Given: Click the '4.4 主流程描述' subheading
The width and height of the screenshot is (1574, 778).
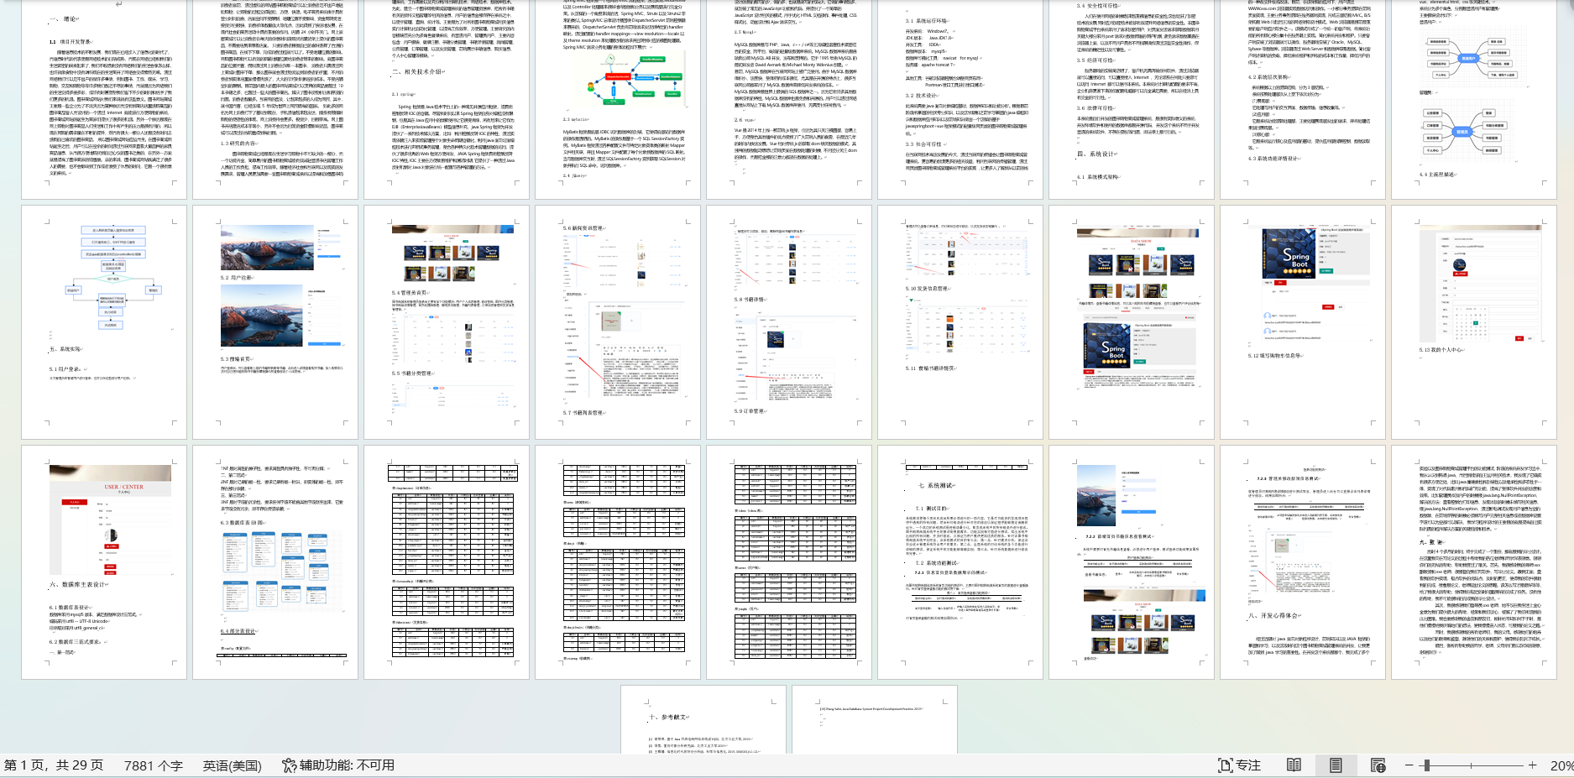Looking at the screenshot, I should pos(1436,175).
